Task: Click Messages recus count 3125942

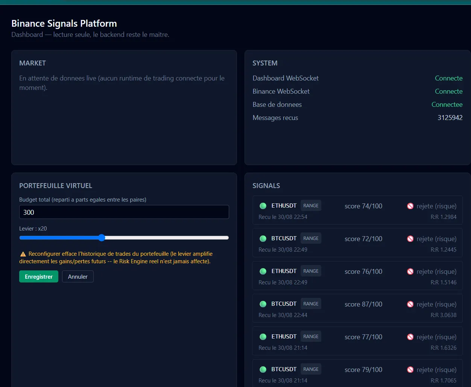Action: pos(450,118)
